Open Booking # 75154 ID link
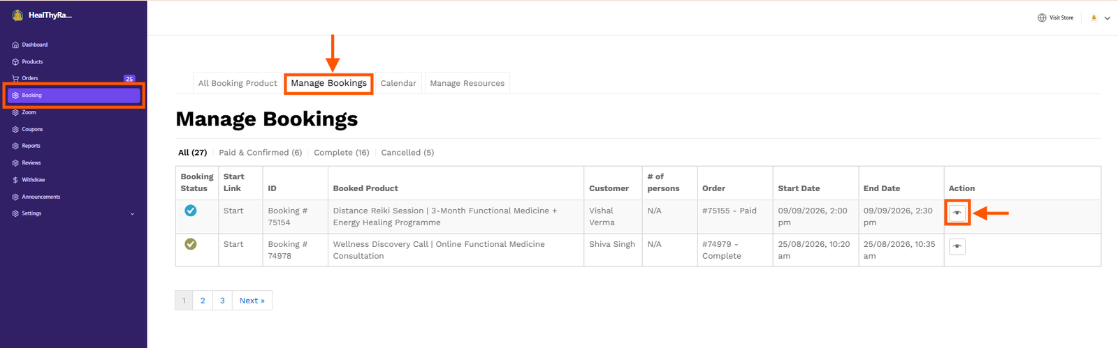The width and height of the screenshot is (1118, 348). (x=288, y=216)
